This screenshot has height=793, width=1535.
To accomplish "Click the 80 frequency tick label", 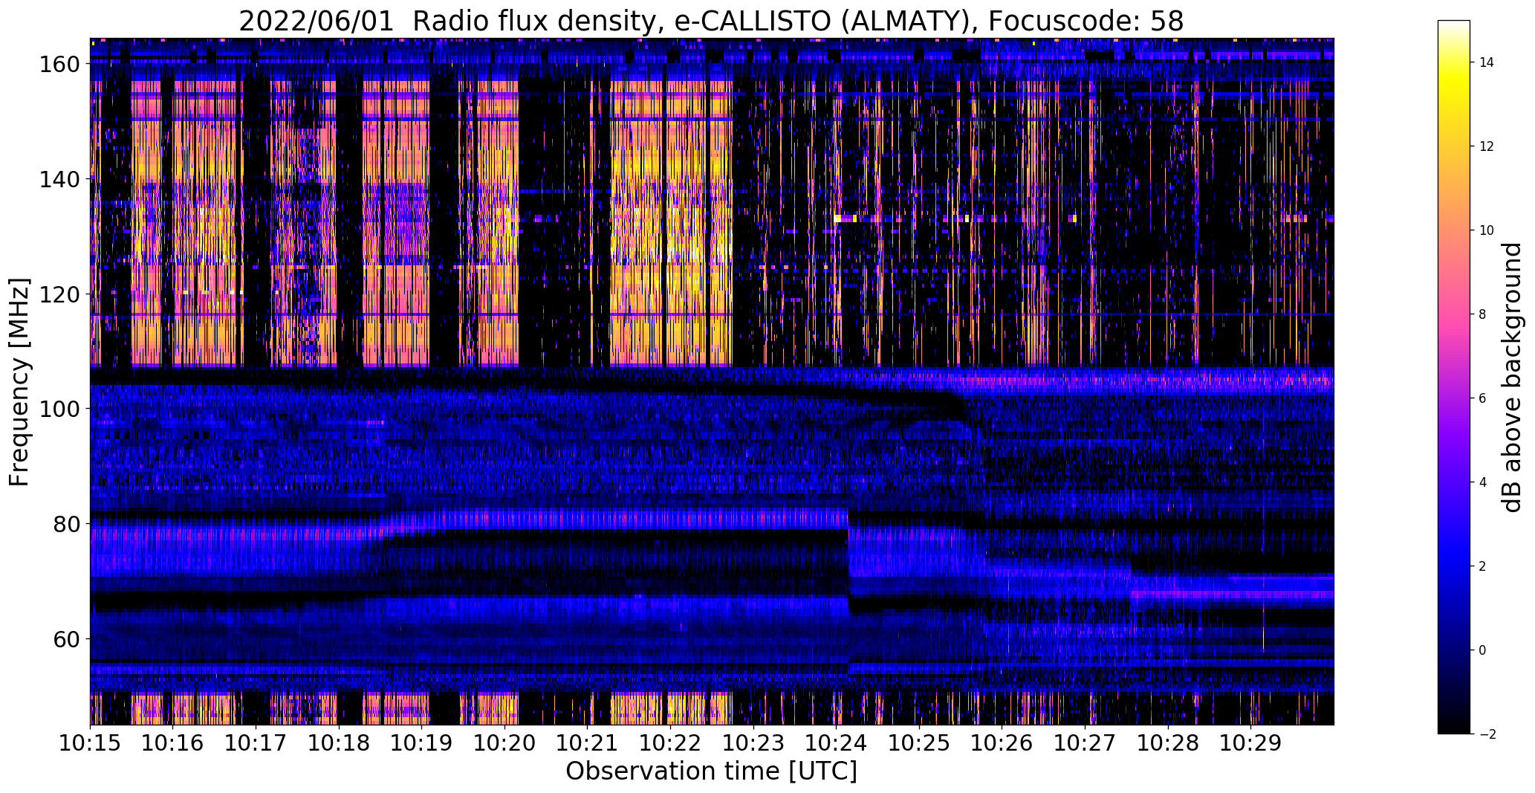I will [x=67, y=524].
